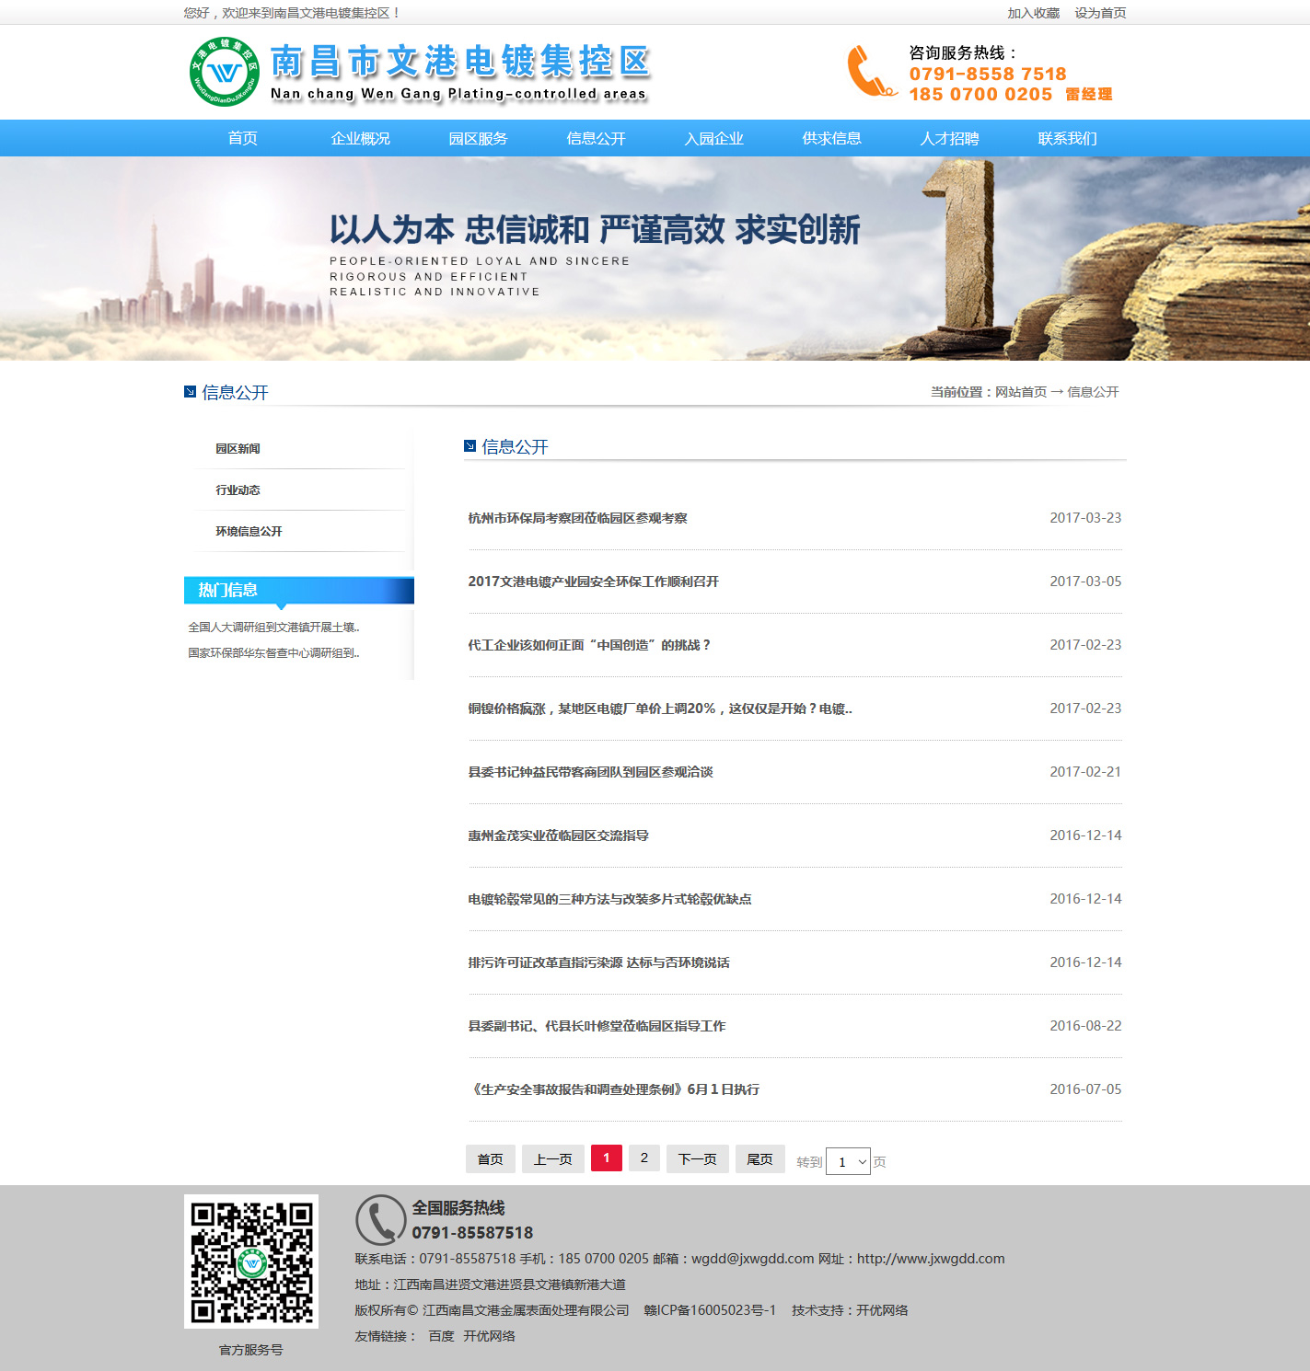The width and height of the screenshot is (1310, 1371).
Task: Open the 供求信息 navigation menu
Action: click(832, 138)
